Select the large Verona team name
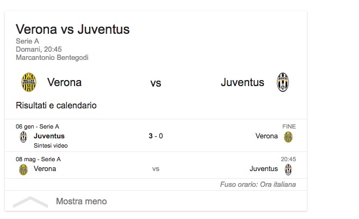359x219 pixels. pyautogui.click(x=64, y=83)
